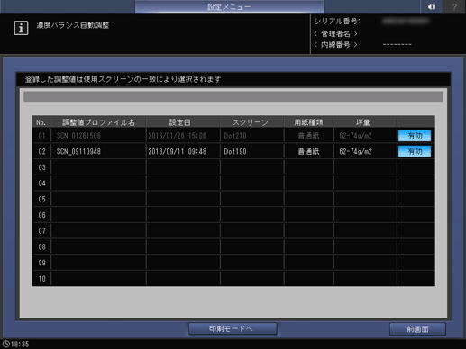Select row number 07
The width and height of the screenshot is (466, 349).
(x=41, y=231)
